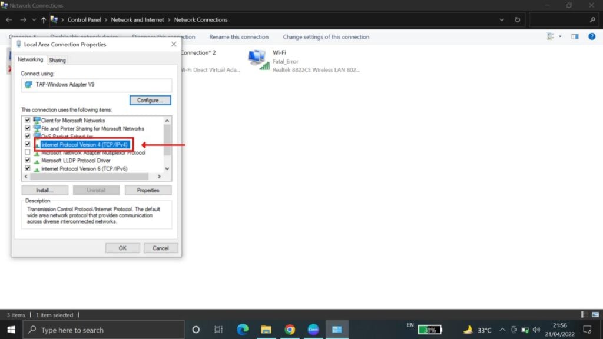The image size is (603, 339).
Task: Click Cancel in the properties dialog
Action: [x=160, y=248]
